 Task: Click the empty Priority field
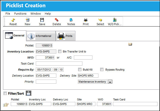click(46, 82)
